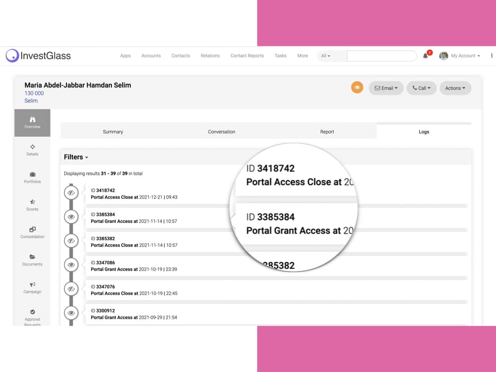Select the Logs tab
Image resolution: width=496 pixels, height=372 pixels.
coord(424,132)
